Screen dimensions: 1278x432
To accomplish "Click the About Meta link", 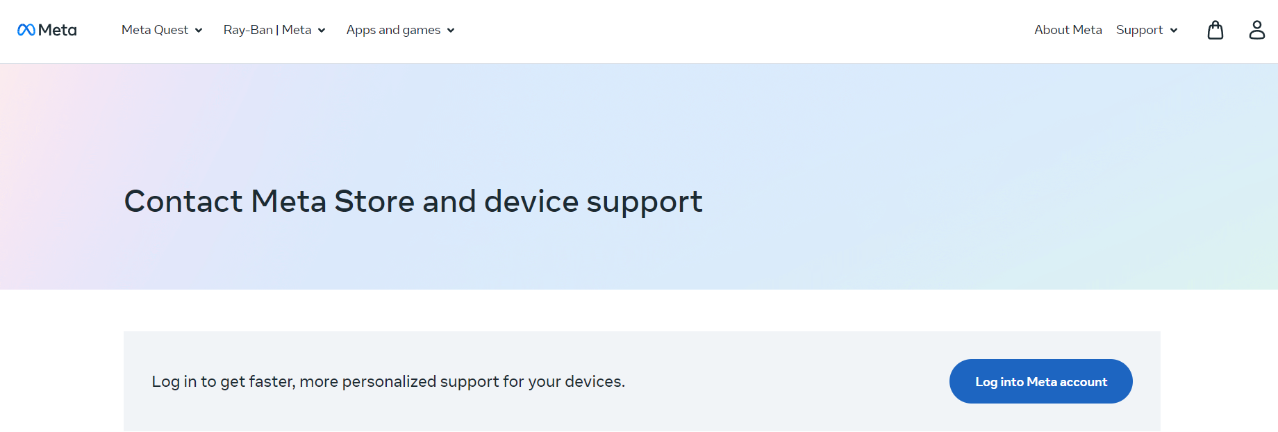I will (x=1068, y=30).
